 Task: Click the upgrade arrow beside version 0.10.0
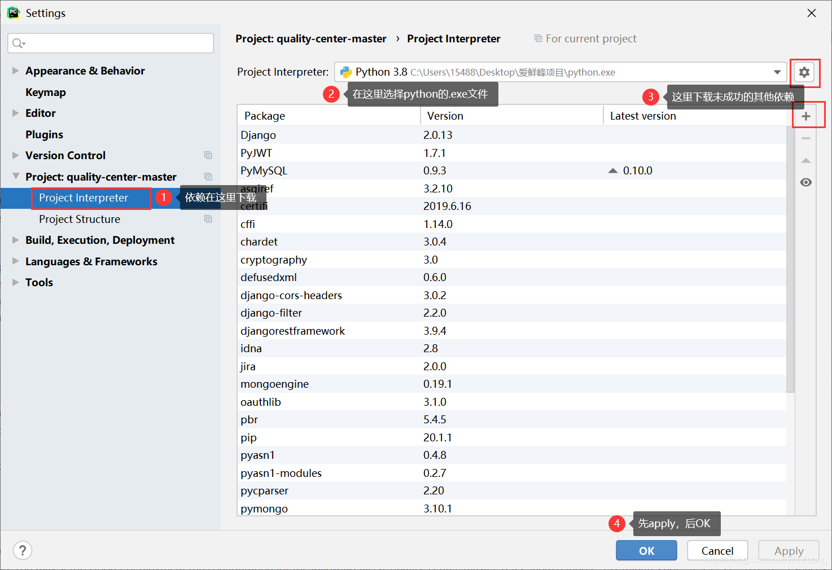coord(613,170)
